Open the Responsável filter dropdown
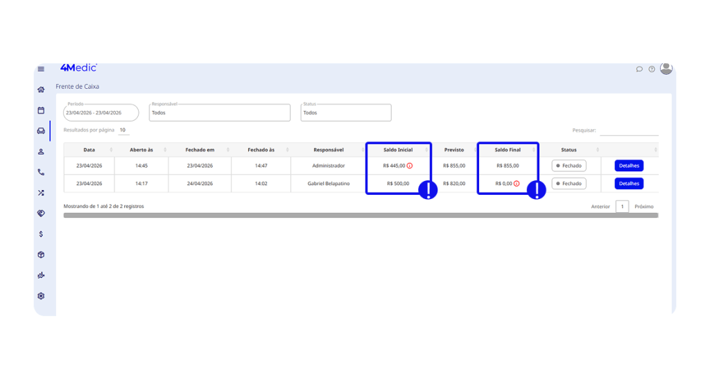710x380 pixels. tap(220, 113)
